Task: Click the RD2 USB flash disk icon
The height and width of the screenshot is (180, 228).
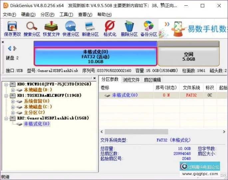Action: pyautogui.click(x=13, y=118)
